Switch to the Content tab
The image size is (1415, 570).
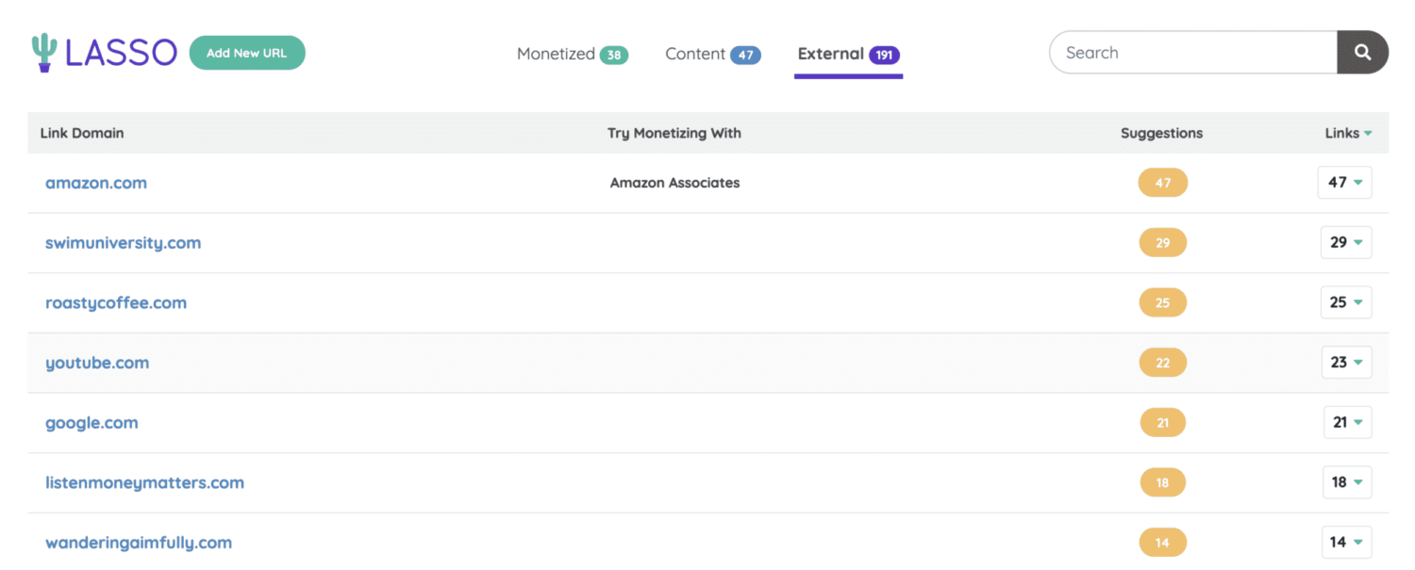point(712,55)
